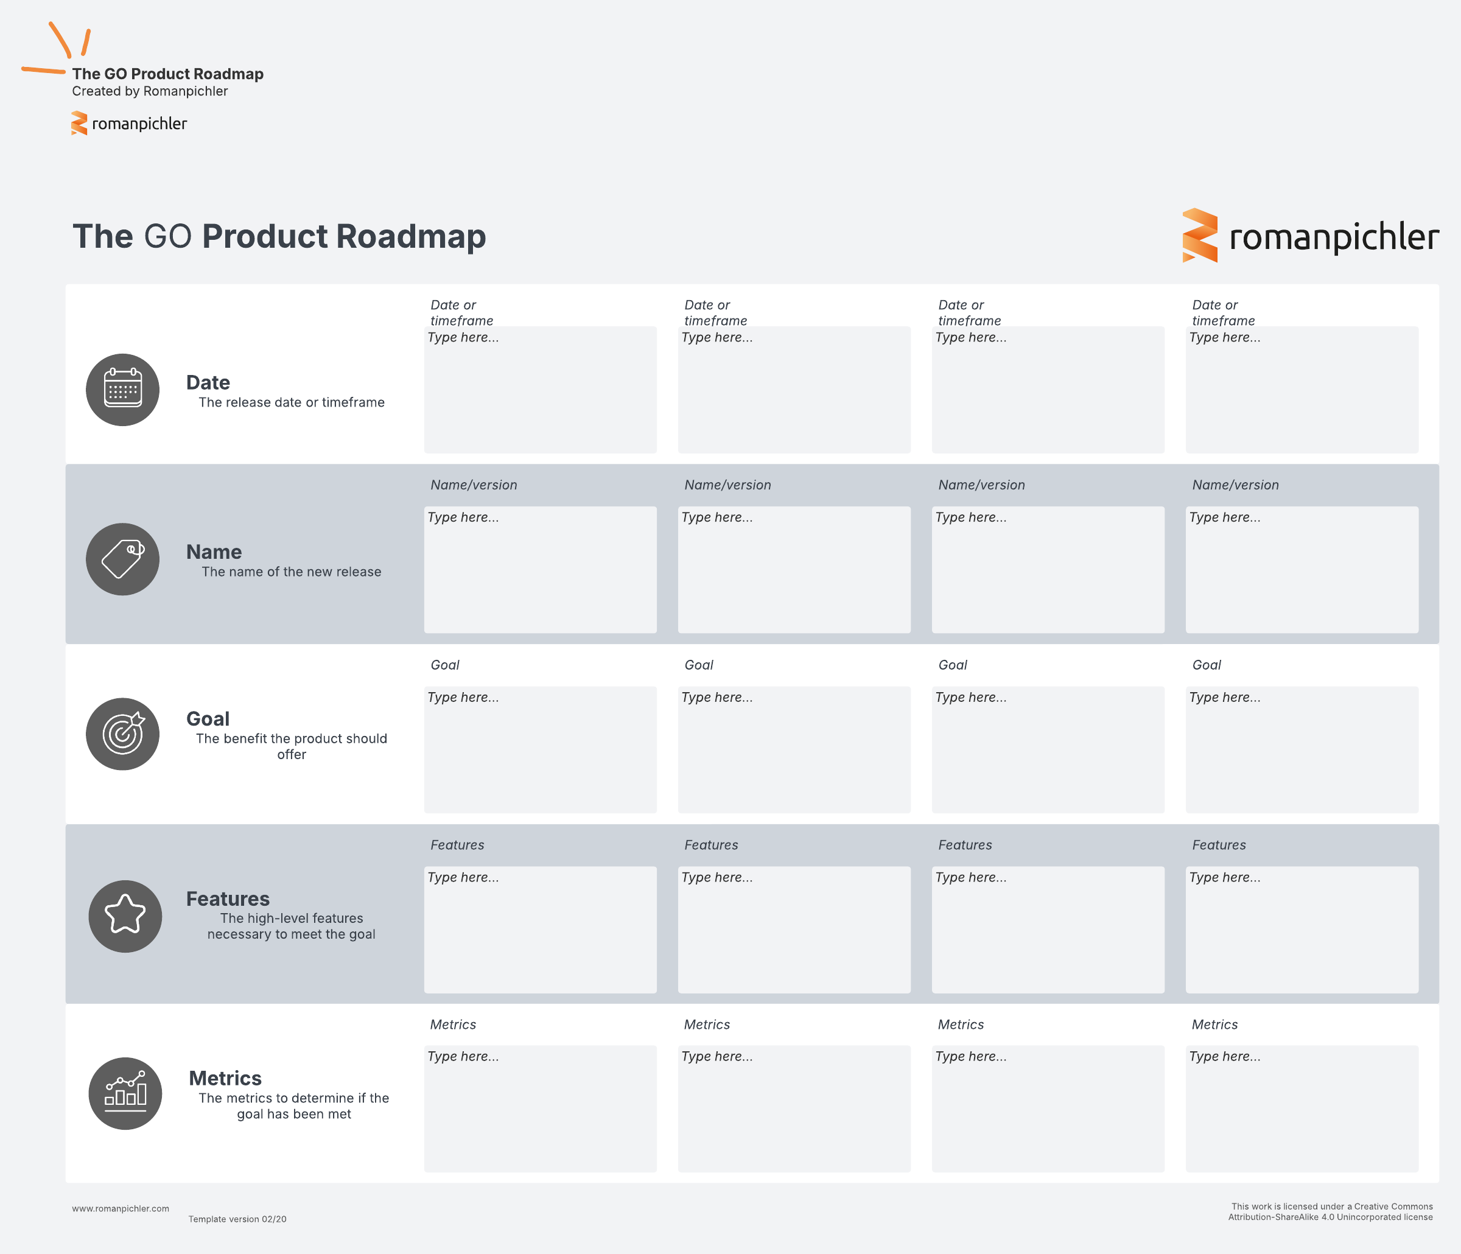Click the last Date or timeframe input box
Image resolution: width=1461 pixels, height=1254 pixels.
pyautogui.click(x=1302, y=390)
